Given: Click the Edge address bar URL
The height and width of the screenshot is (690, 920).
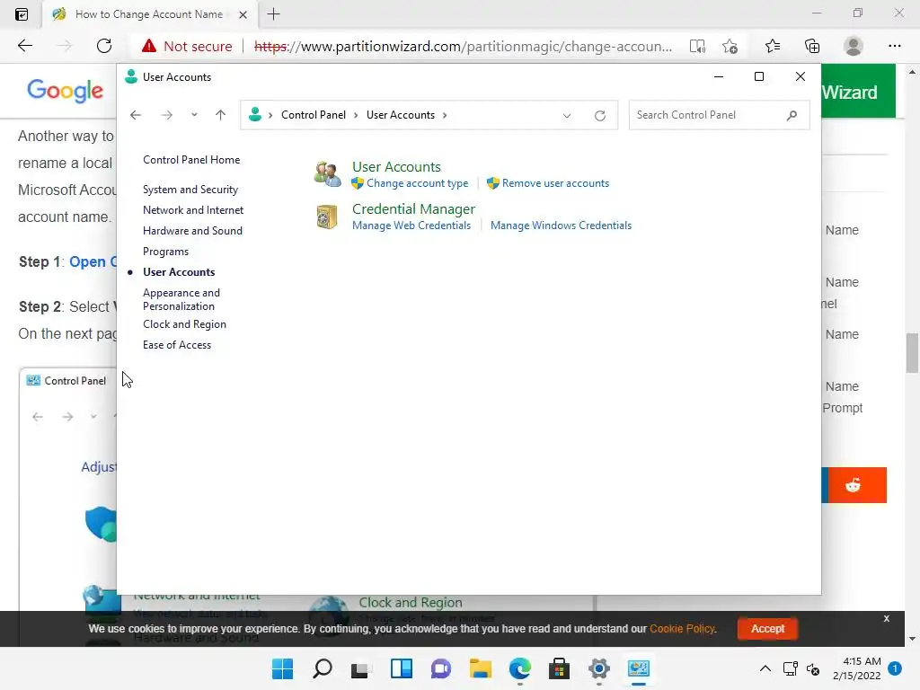Looking at the screenshot, I should coord(463,47).
